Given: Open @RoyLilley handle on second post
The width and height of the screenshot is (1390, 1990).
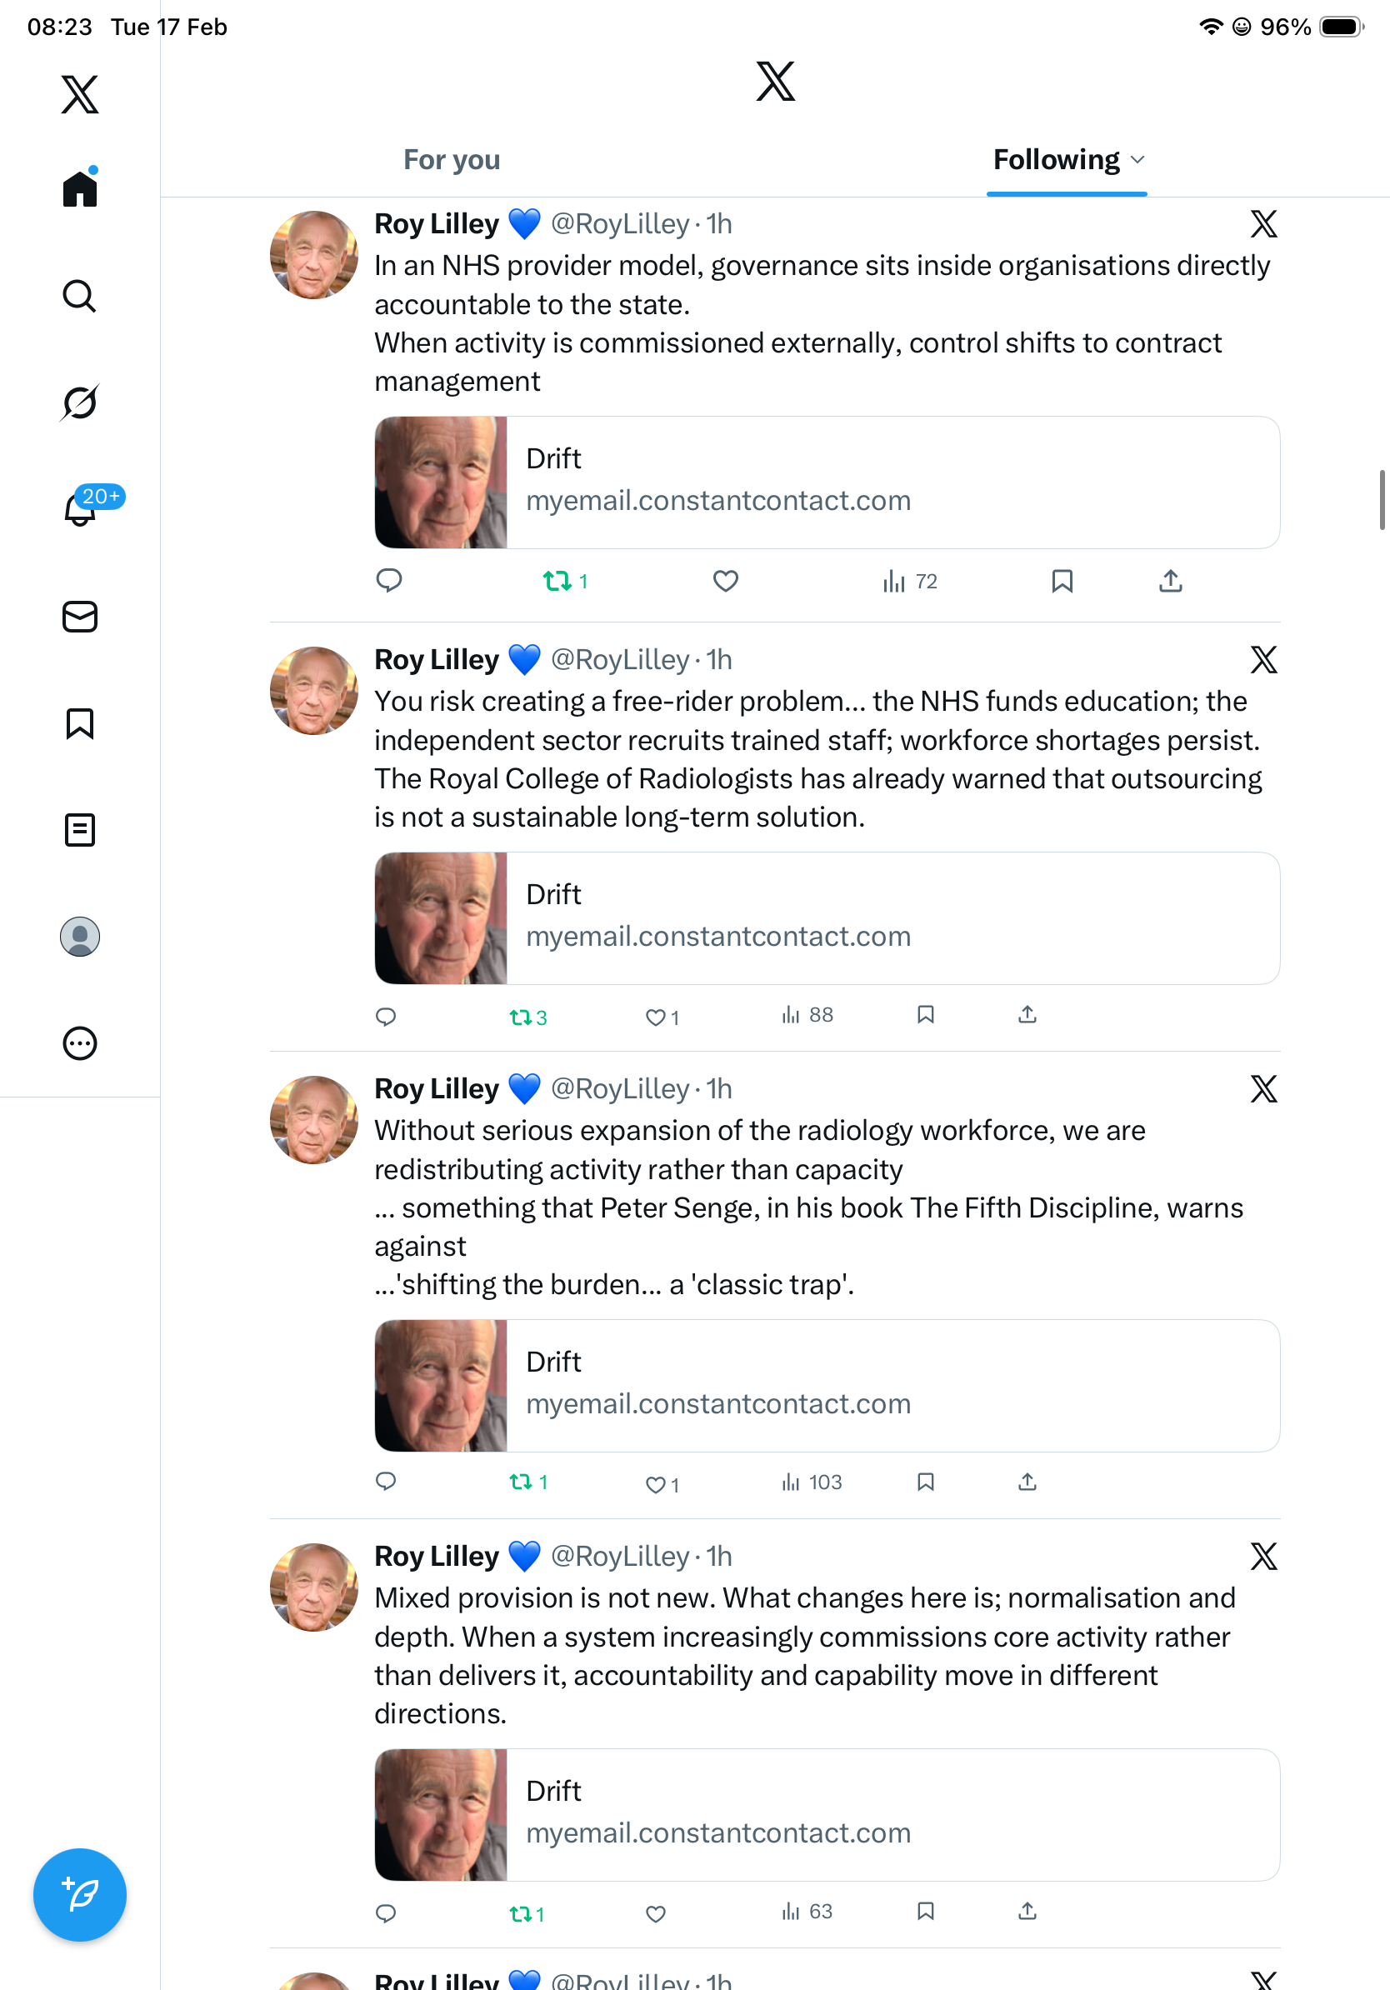Looking at the screenshot, I should tap(620, 659).
